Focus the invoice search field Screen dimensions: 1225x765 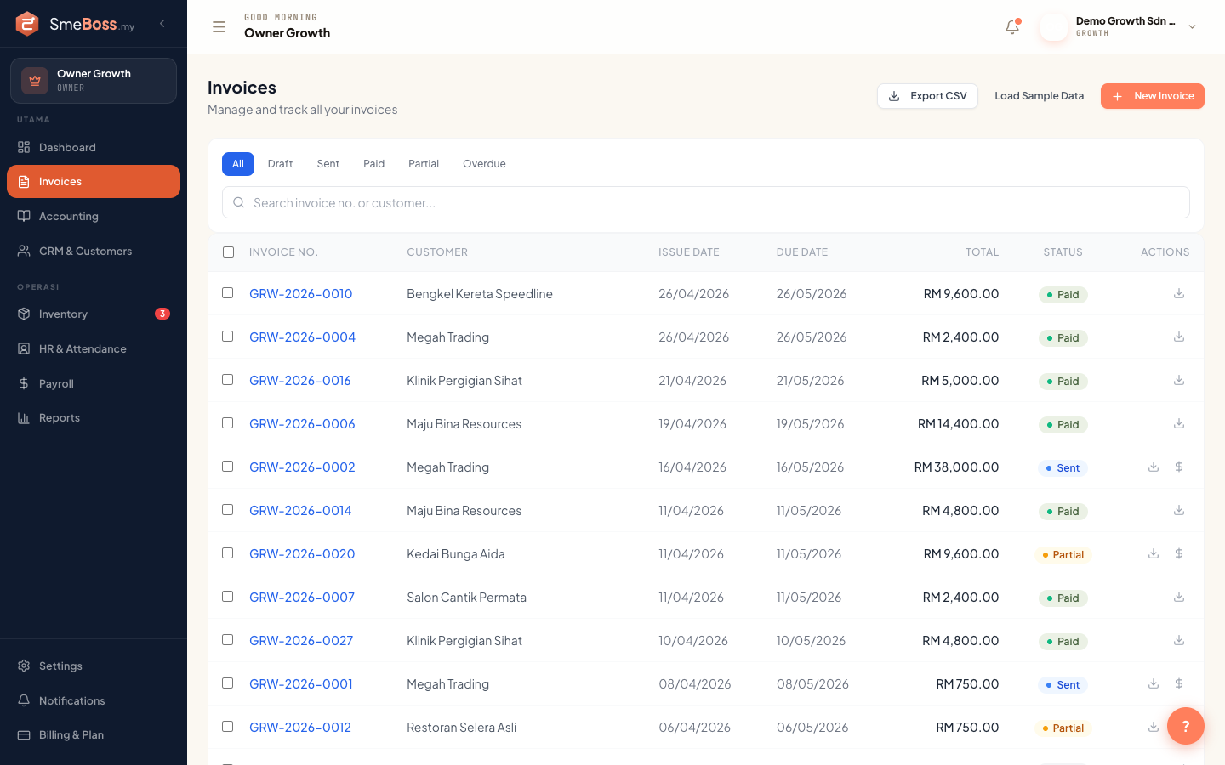click(706, 202)
